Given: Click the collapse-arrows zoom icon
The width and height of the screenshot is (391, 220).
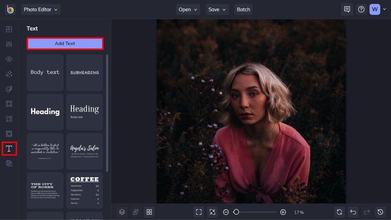Looking at the screenshot, I should coord(212,212).
